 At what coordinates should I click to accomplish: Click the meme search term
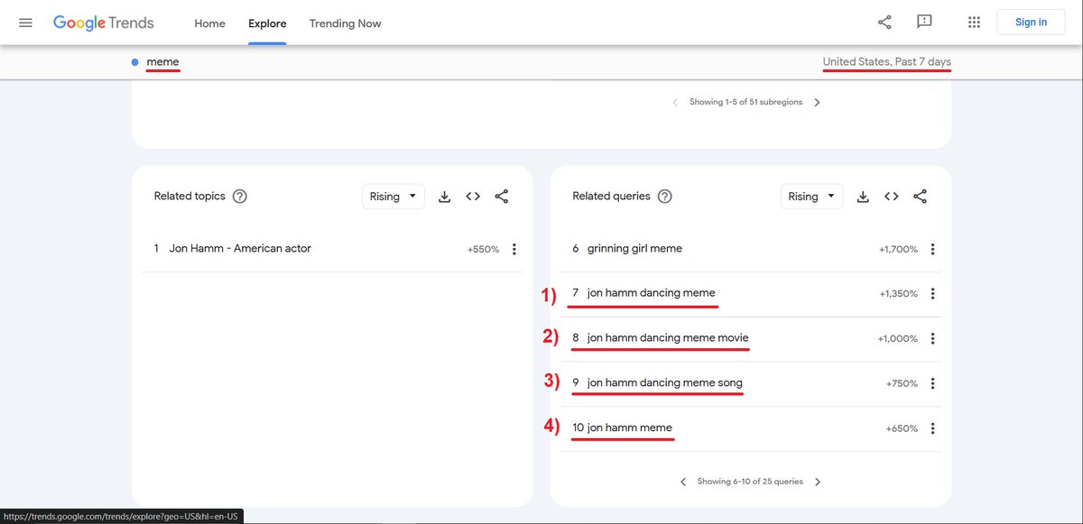163,61
